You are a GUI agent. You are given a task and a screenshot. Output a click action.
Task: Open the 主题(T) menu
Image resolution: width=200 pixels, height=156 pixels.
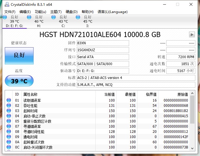[56, 12]
